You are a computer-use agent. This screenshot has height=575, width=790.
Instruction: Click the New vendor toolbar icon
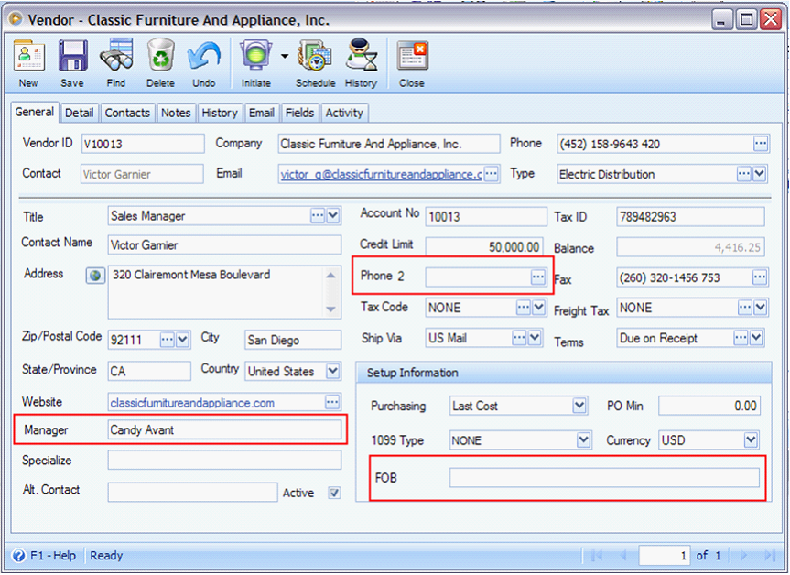pyautogui.click(x=28, y=57)
